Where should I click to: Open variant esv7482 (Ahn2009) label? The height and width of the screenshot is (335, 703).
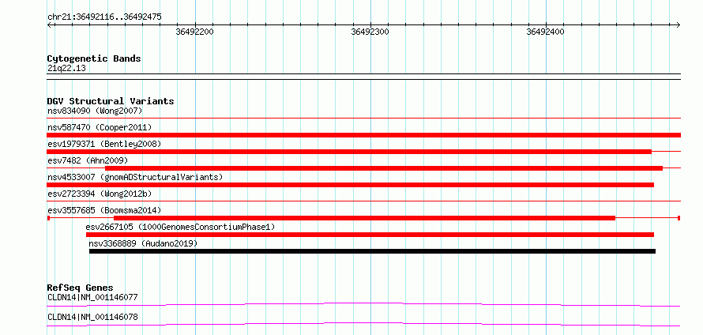pyautogui.click(x=88, y=160)
